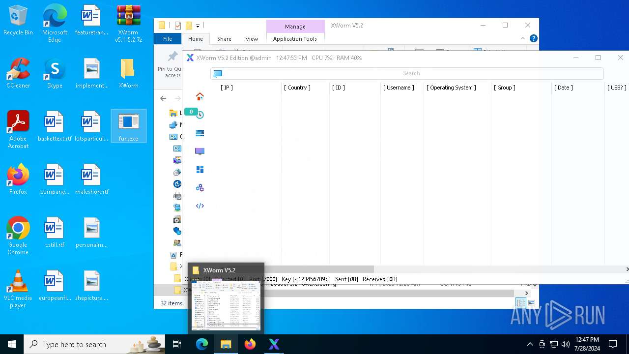Open the code builder sidebar icon
629x354 pixels.
tap(200, 206)
